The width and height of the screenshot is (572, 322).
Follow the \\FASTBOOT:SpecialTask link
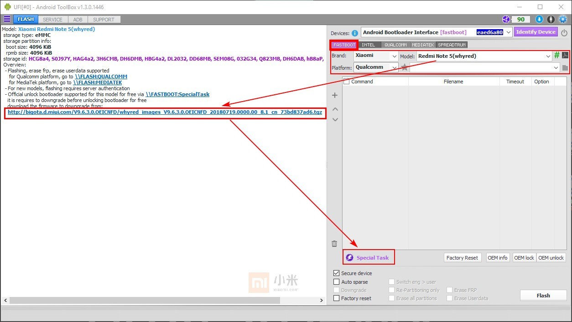pos(177,94)
